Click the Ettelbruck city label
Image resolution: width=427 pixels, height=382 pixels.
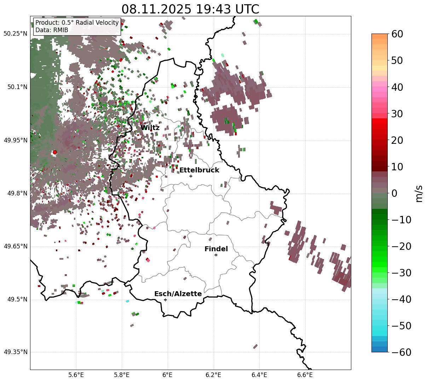click(x=199, y=170)
